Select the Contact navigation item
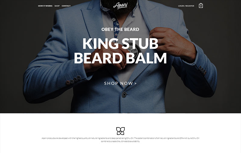 [x=66, y=6]
